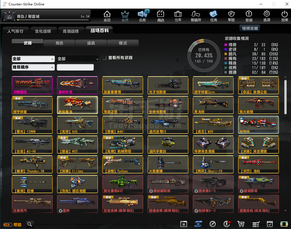Select the 狂暴蒸汽 sniper weapon card
Image resolution: width=291 pixels, height=229 pixels.
tap(32, 204)
